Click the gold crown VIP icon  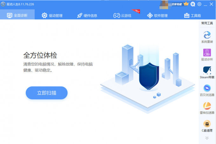click(186, 4)
